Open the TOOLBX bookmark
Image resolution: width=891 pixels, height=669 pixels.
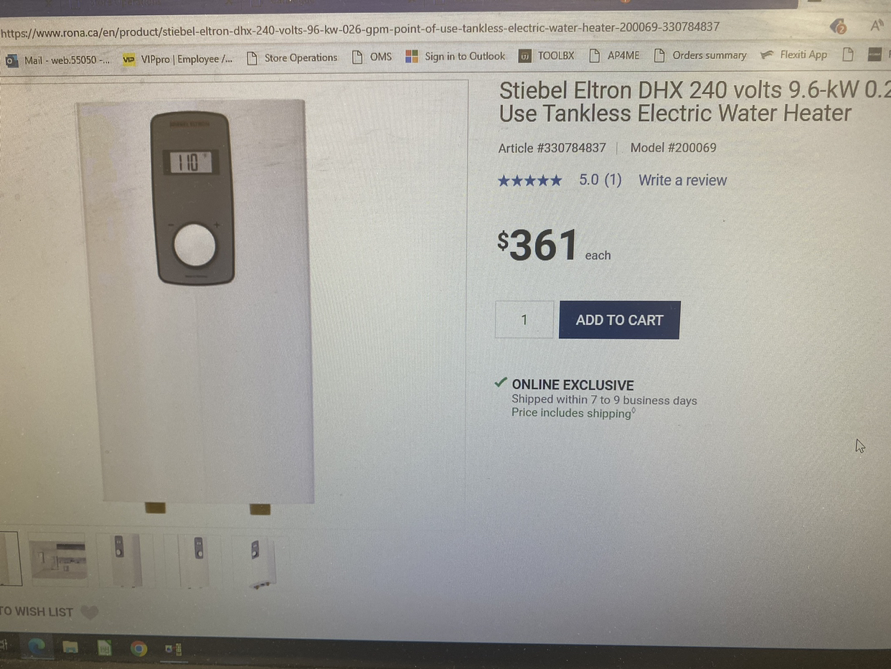(x=547, y=55)
